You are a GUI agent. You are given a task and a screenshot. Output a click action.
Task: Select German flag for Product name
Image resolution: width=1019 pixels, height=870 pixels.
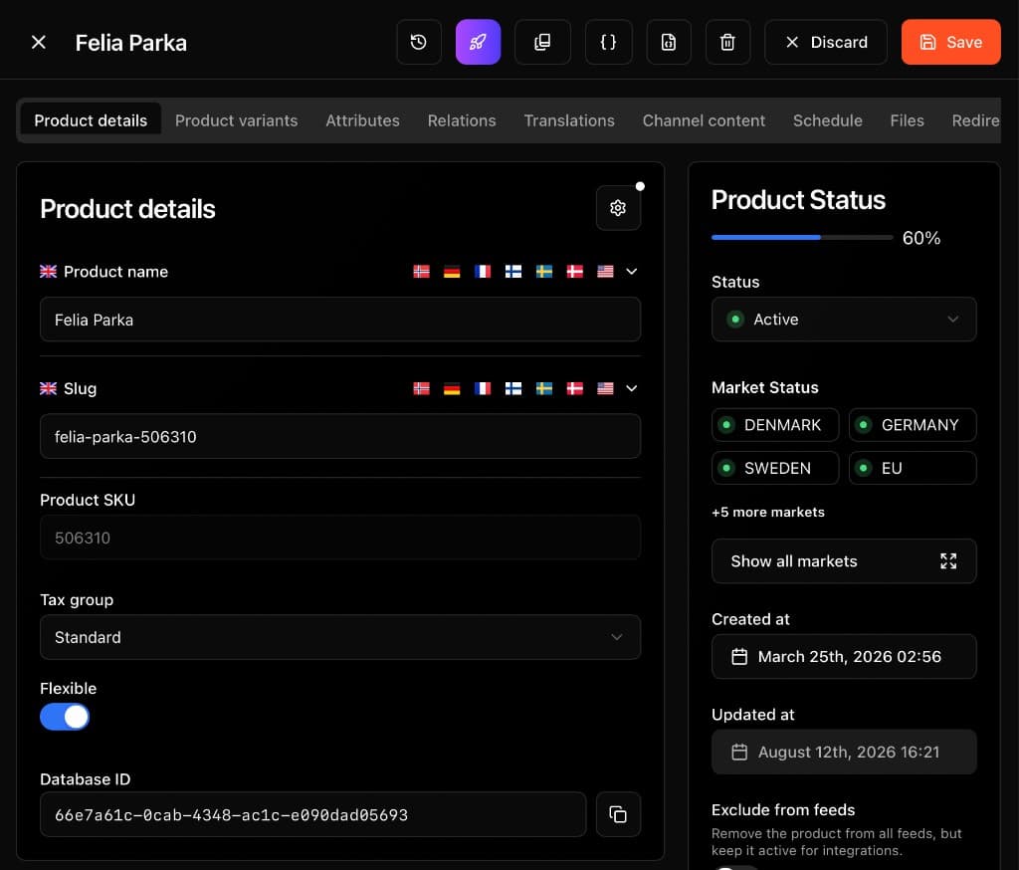coord(452,271)
